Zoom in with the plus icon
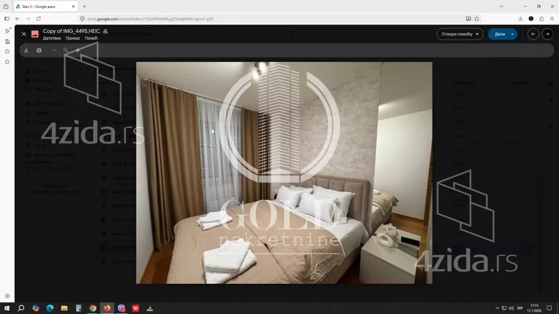The width and height of the screenshot is (559, 314). click(x=77, y=51)
